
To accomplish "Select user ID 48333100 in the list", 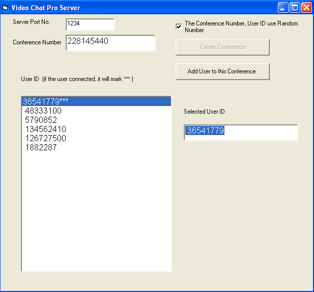I will tap(43, 111).
